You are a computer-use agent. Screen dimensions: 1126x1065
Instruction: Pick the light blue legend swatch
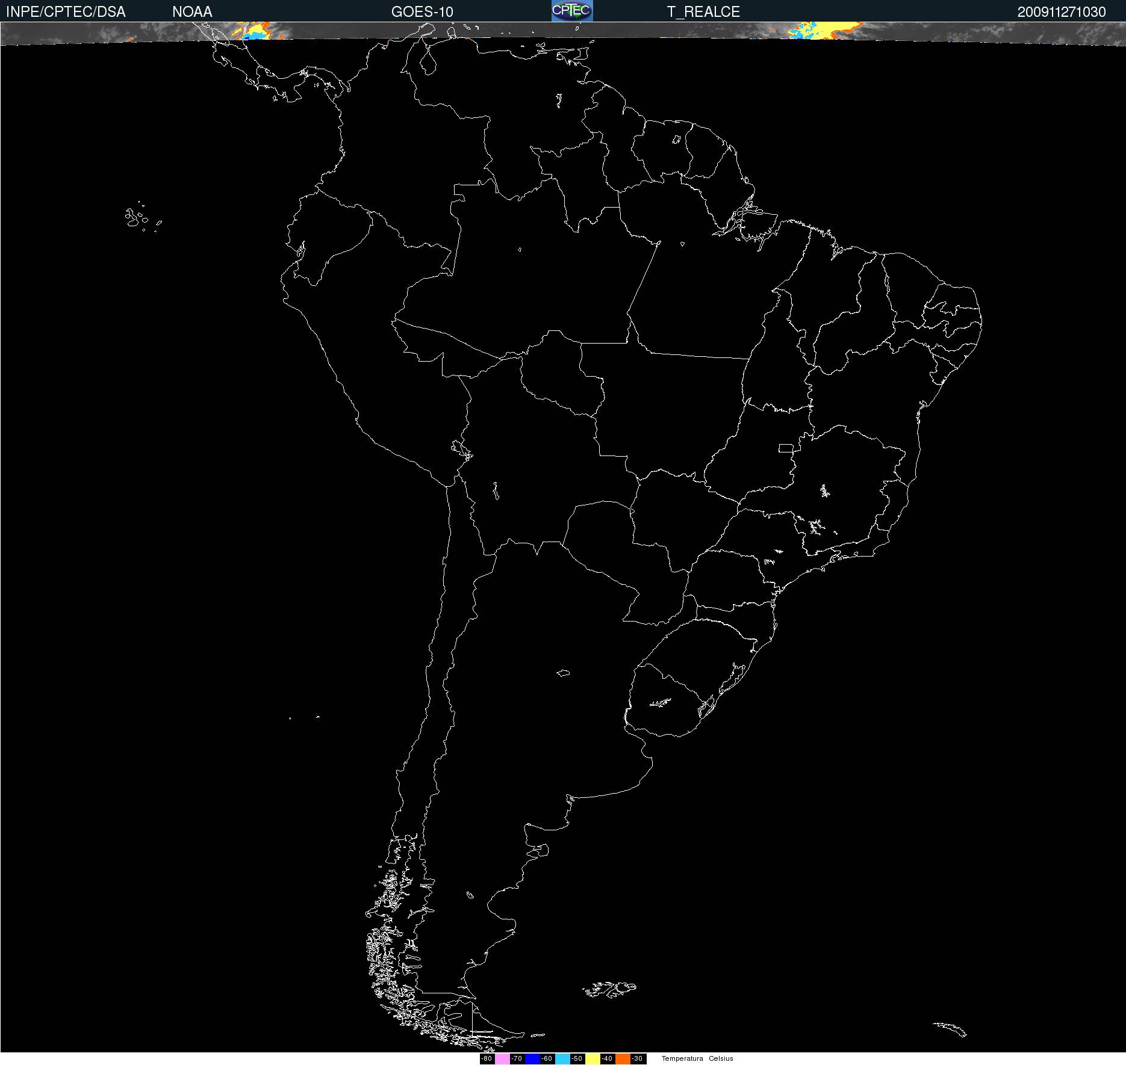click(562, 1059)
